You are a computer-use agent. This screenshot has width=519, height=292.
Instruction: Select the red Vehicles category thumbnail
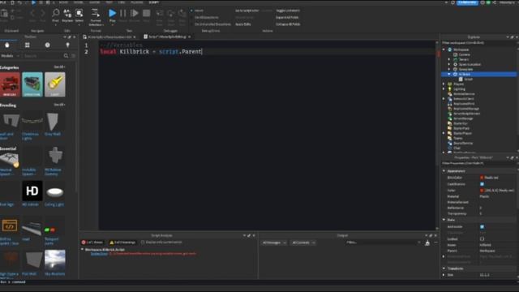click(10, 84)
